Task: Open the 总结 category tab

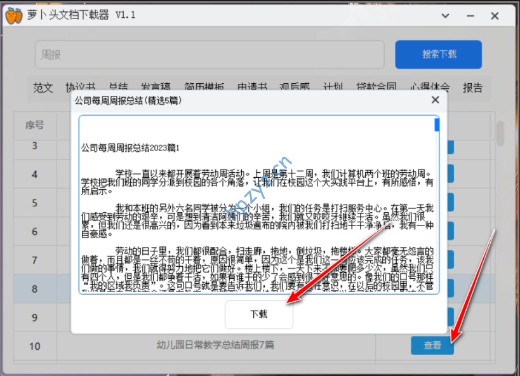Action: pos(118,87)
